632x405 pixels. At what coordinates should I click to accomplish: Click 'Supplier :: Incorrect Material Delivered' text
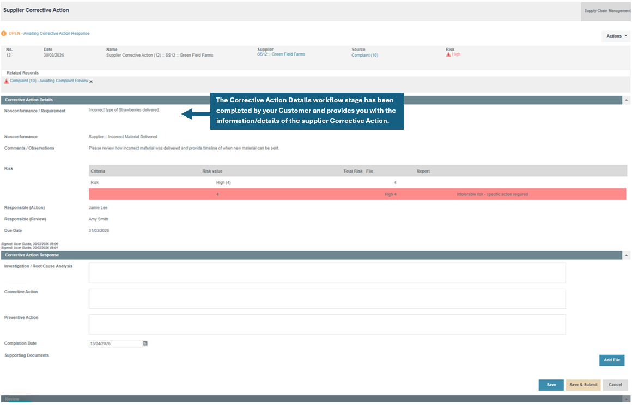[123, 137]
